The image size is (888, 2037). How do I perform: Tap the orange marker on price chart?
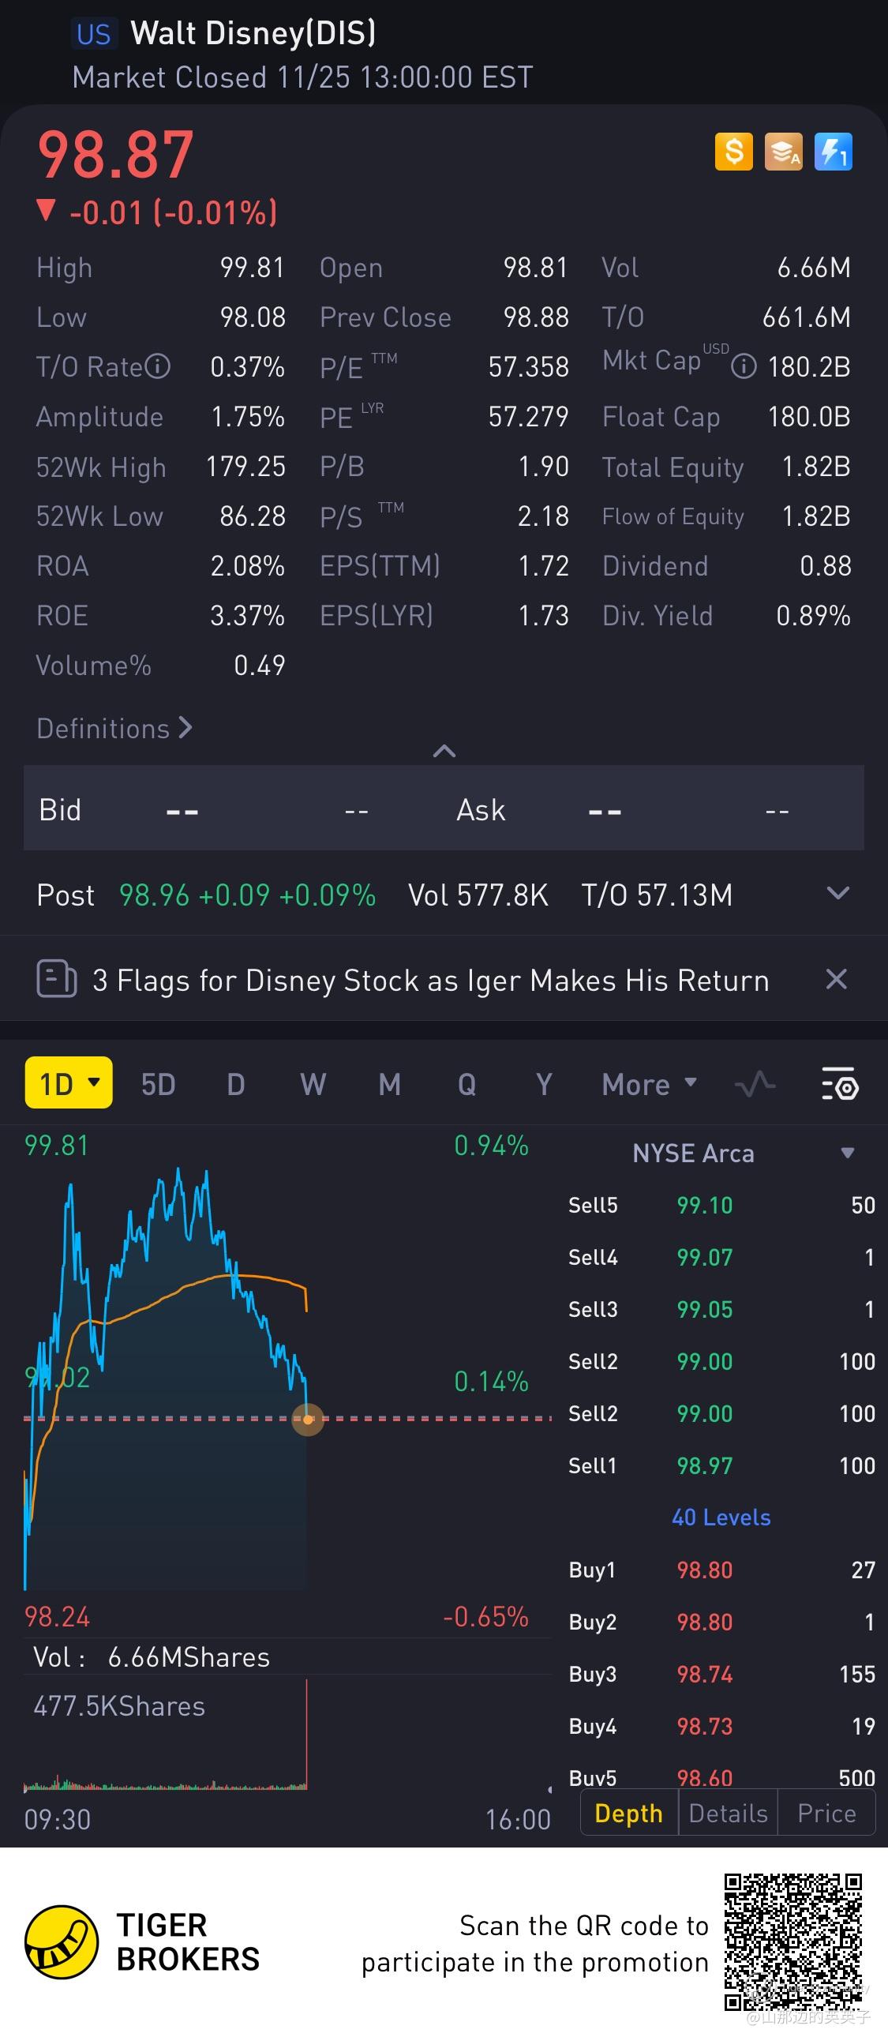308,1420
